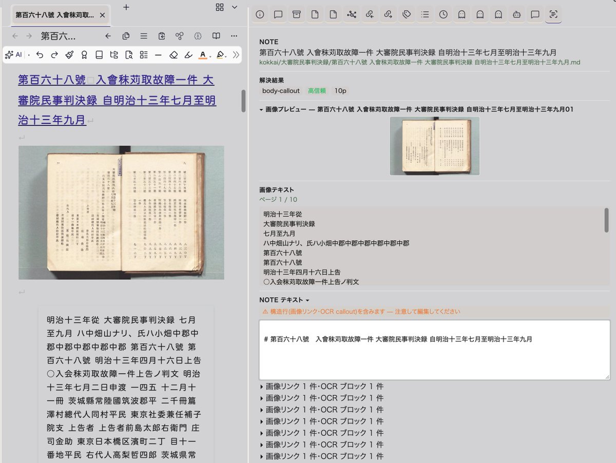Click the 明治十三年四月十六日上告 OCR line

pyautogui.click(x=302, y=272)
